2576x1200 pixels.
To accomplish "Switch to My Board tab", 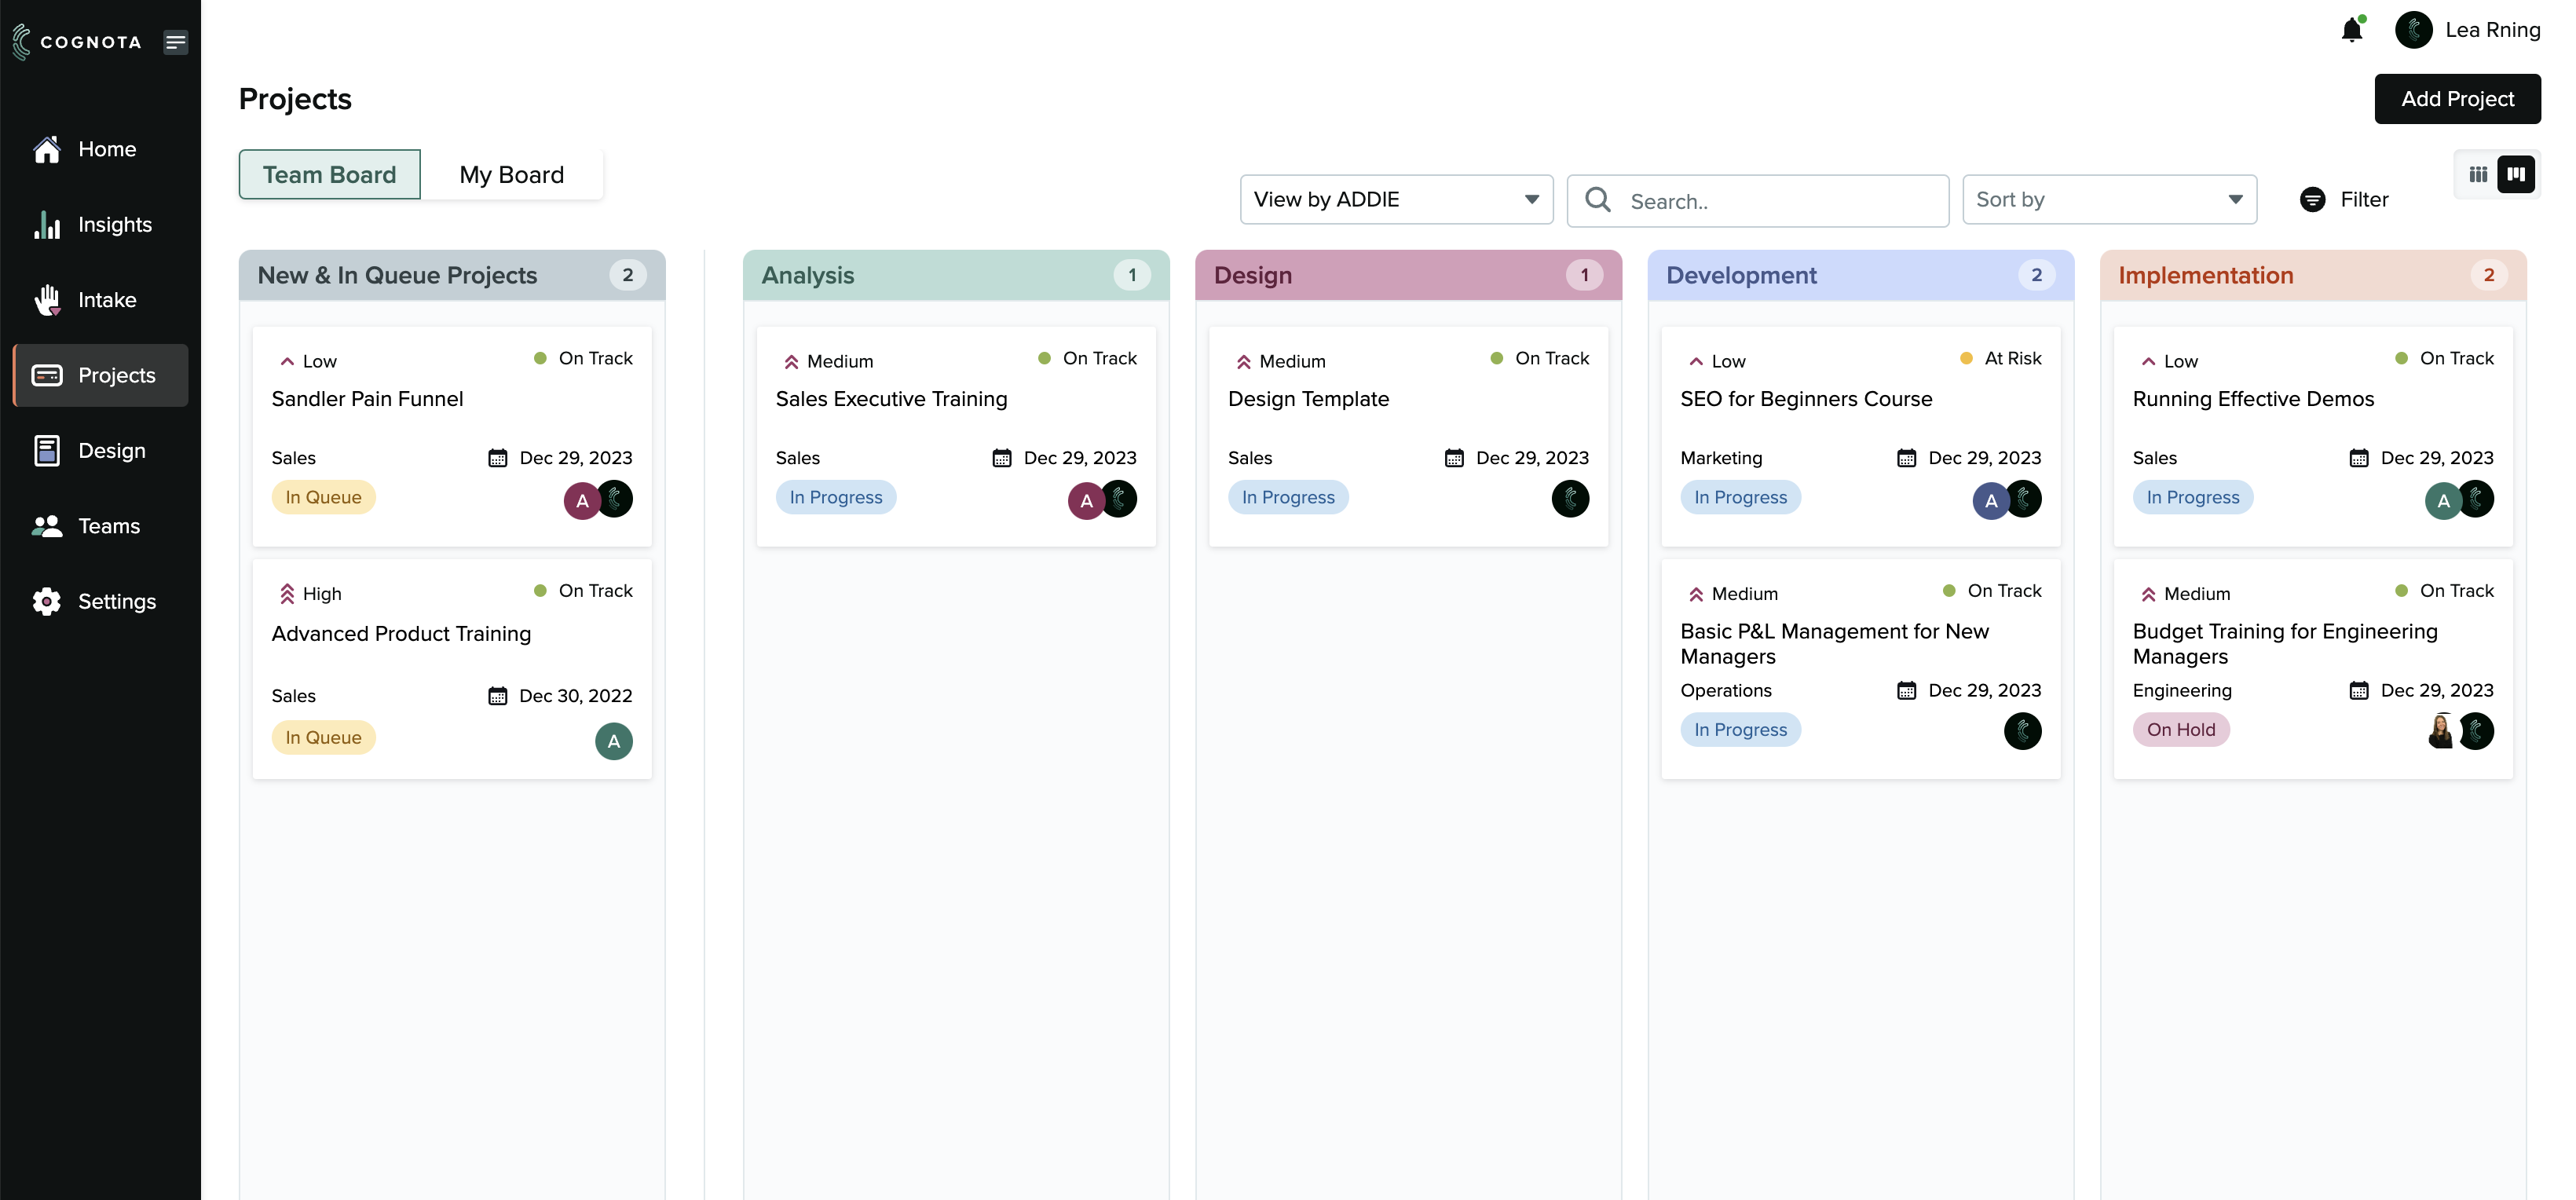I will (x=511, y=175).
